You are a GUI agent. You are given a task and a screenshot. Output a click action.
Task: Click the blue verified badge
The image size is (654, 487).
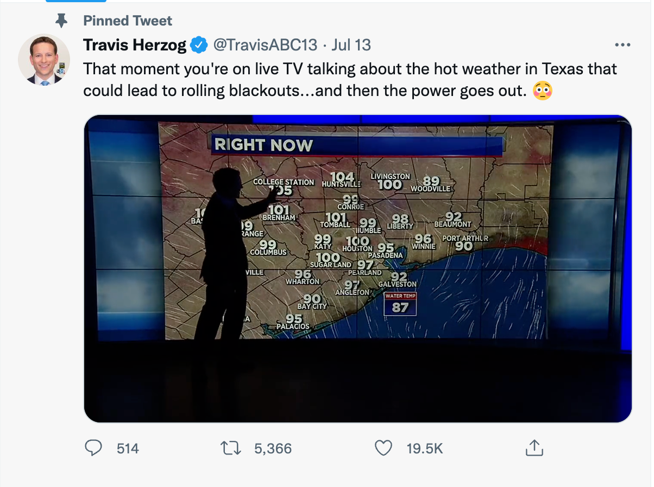198,45
